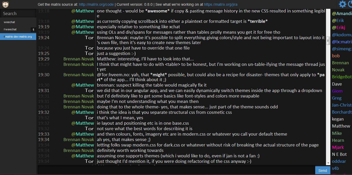Image resolution: width=352 pixels, height=175 pixels.
Task: Click the chat scrollbar thumb
Action: pos(328,40)
